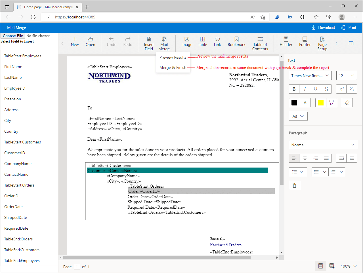Open the Mail Merge toolbar icon
This screenshot has width=363, height=273.
click(164, 43)
